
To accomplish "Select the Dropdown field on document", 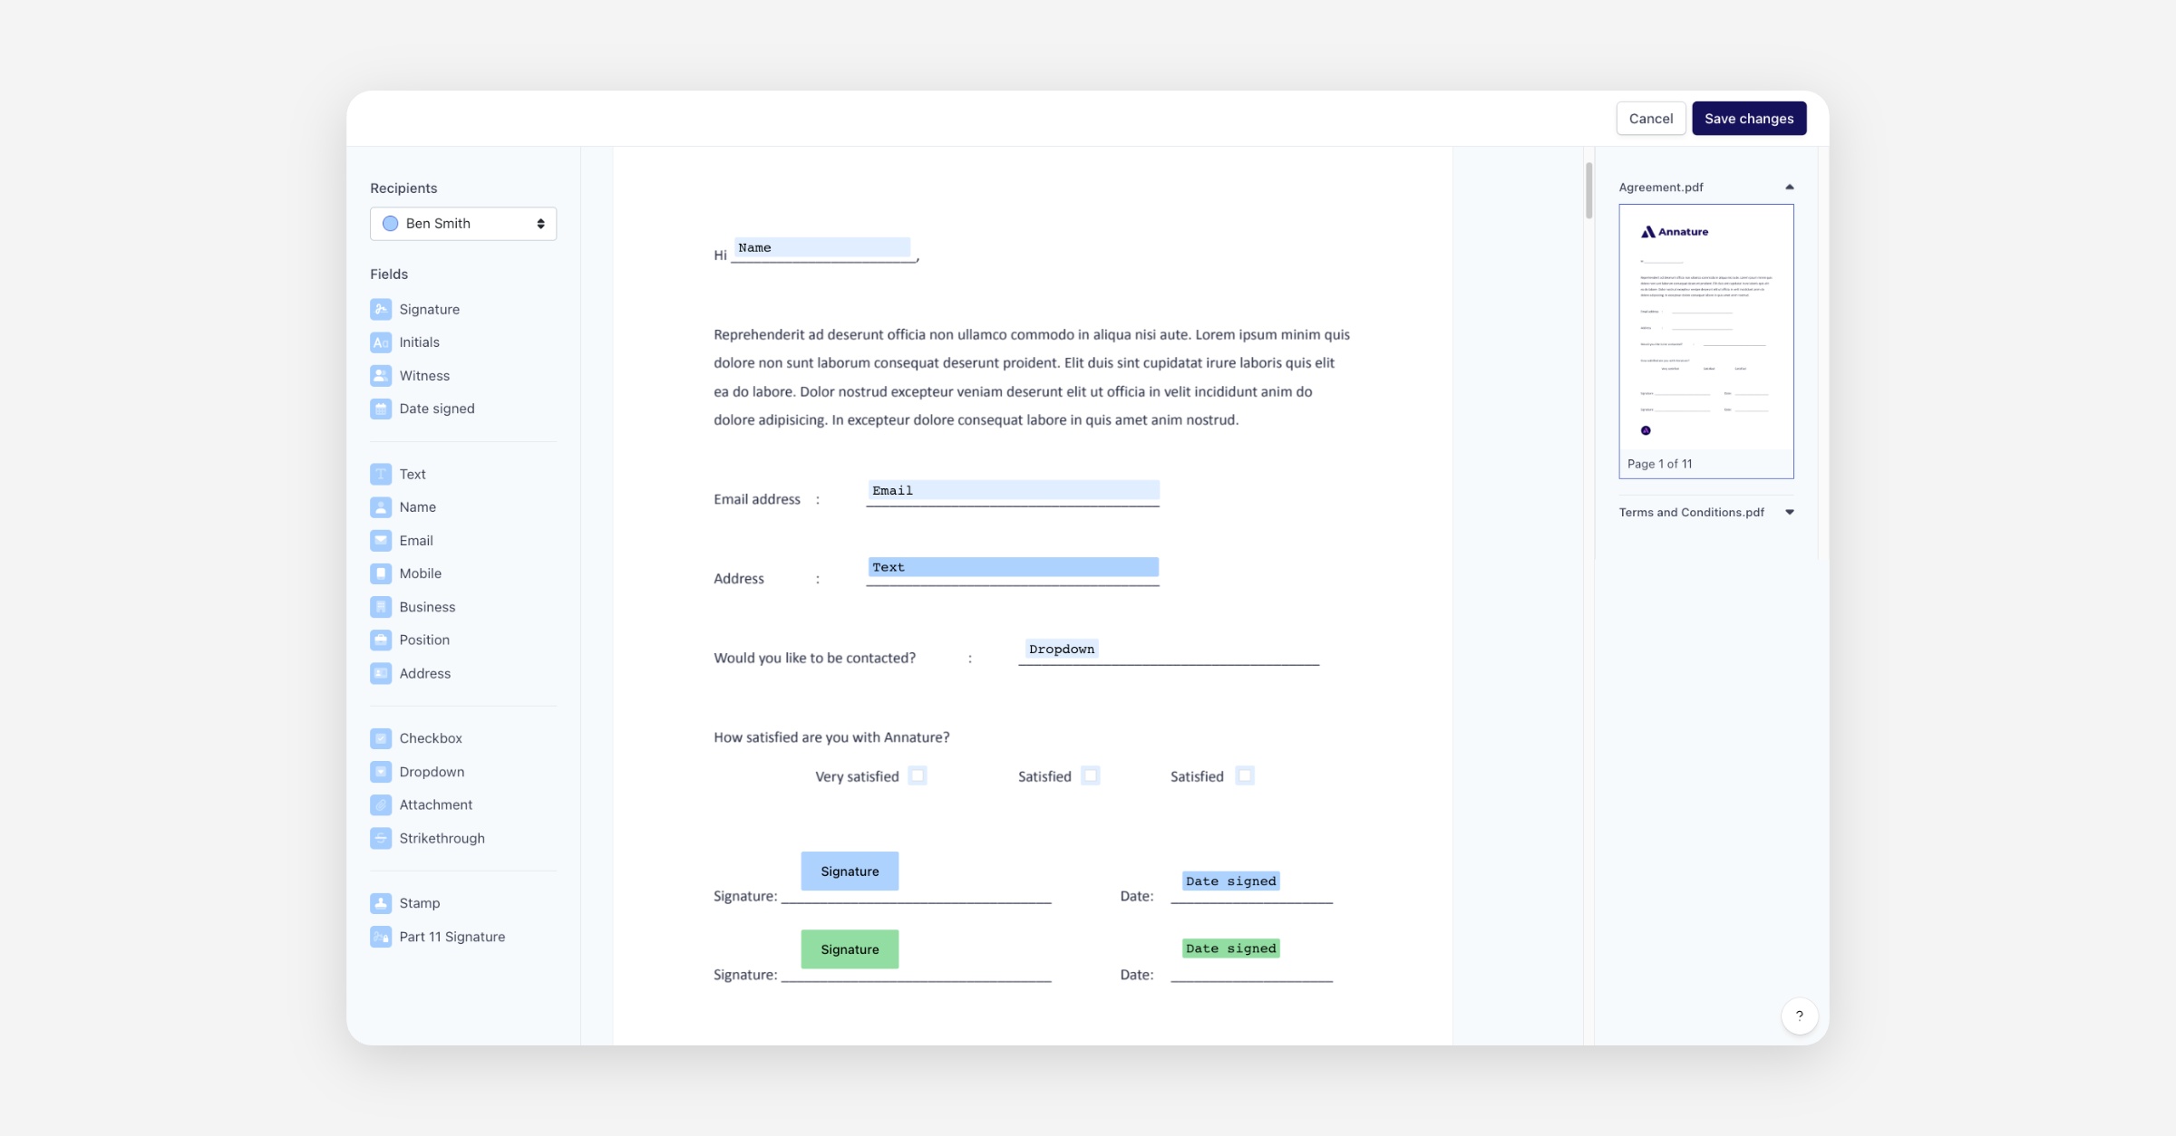I will (x=1061, y=649).
